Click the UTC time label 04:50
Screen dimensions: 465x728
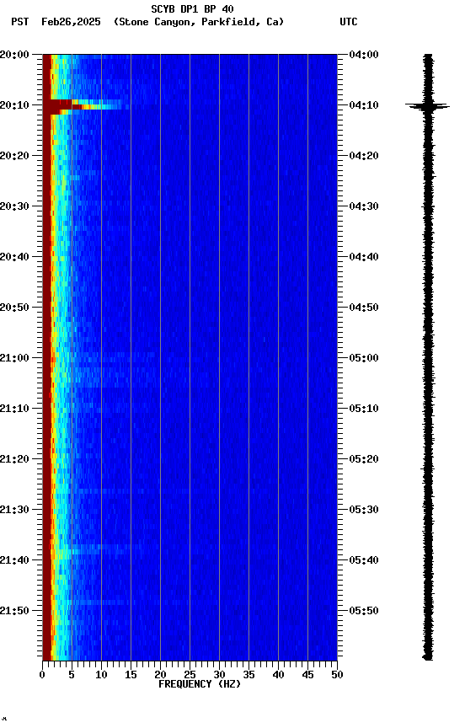coord(364,308)
